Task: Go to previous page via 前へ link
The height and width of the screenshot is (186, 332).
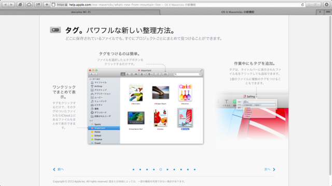Action: tap(59, 169)
